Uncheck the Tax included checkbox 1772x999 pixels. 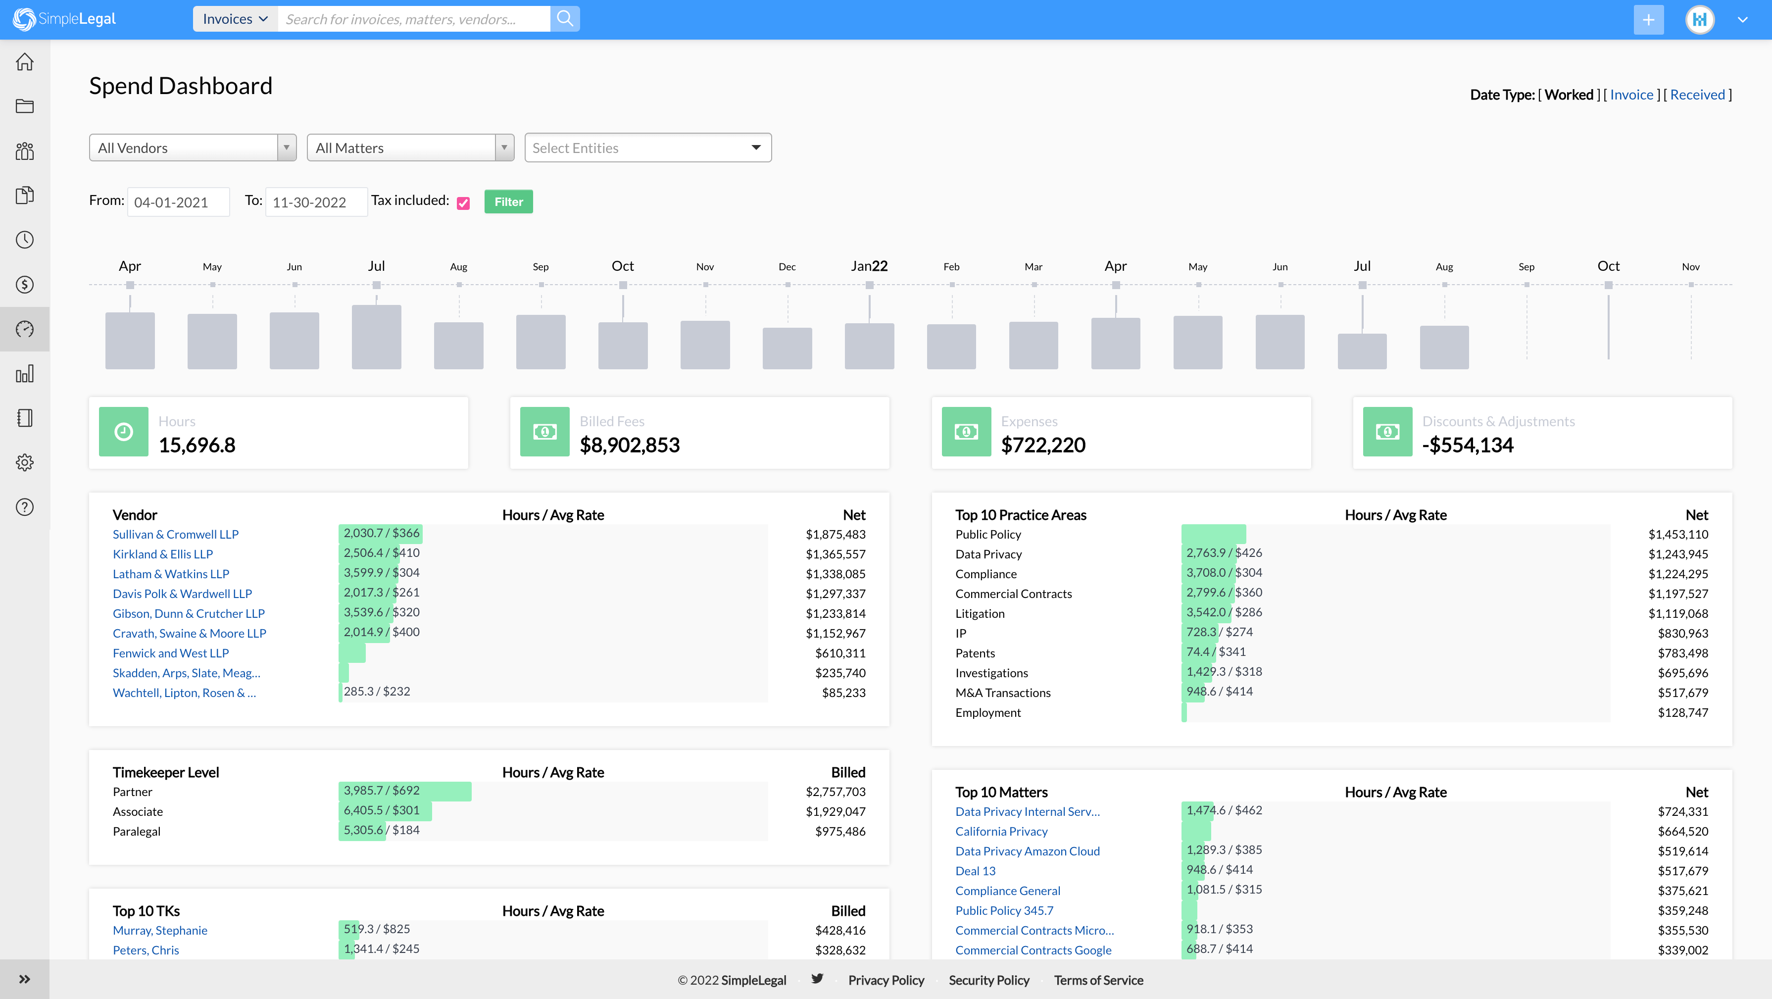[x=463, y=202]
